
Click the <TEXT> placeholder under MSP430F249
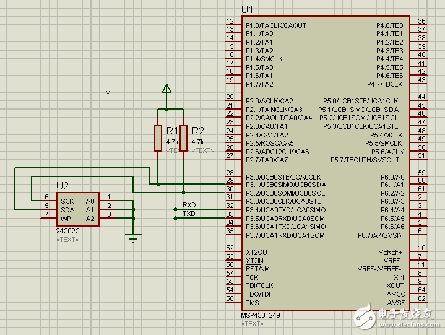pos(253,324)
